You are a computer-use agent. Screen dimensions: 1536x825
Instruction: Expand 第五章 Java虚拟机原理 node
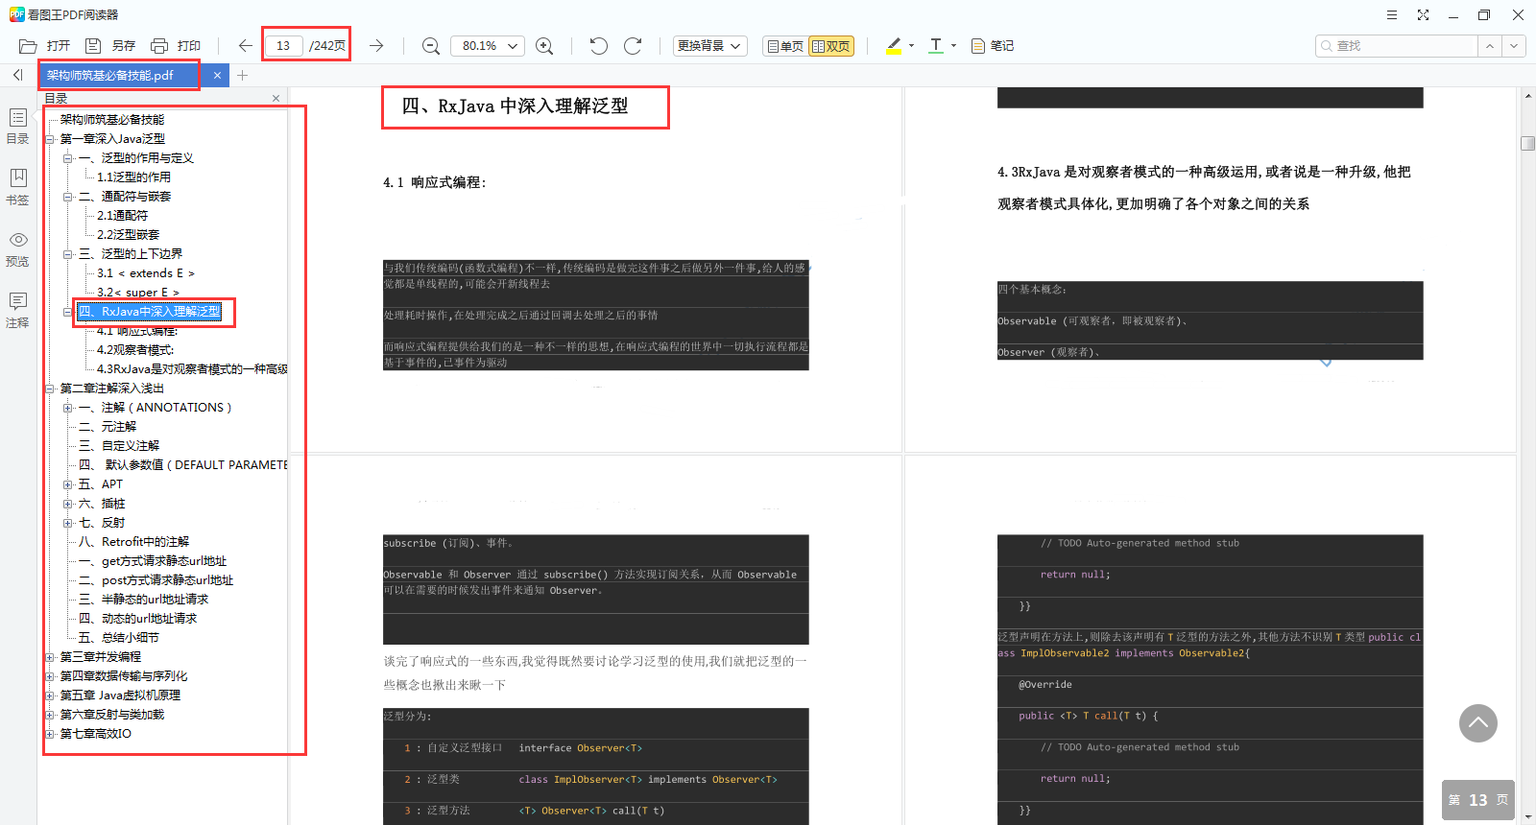[50, 695]
